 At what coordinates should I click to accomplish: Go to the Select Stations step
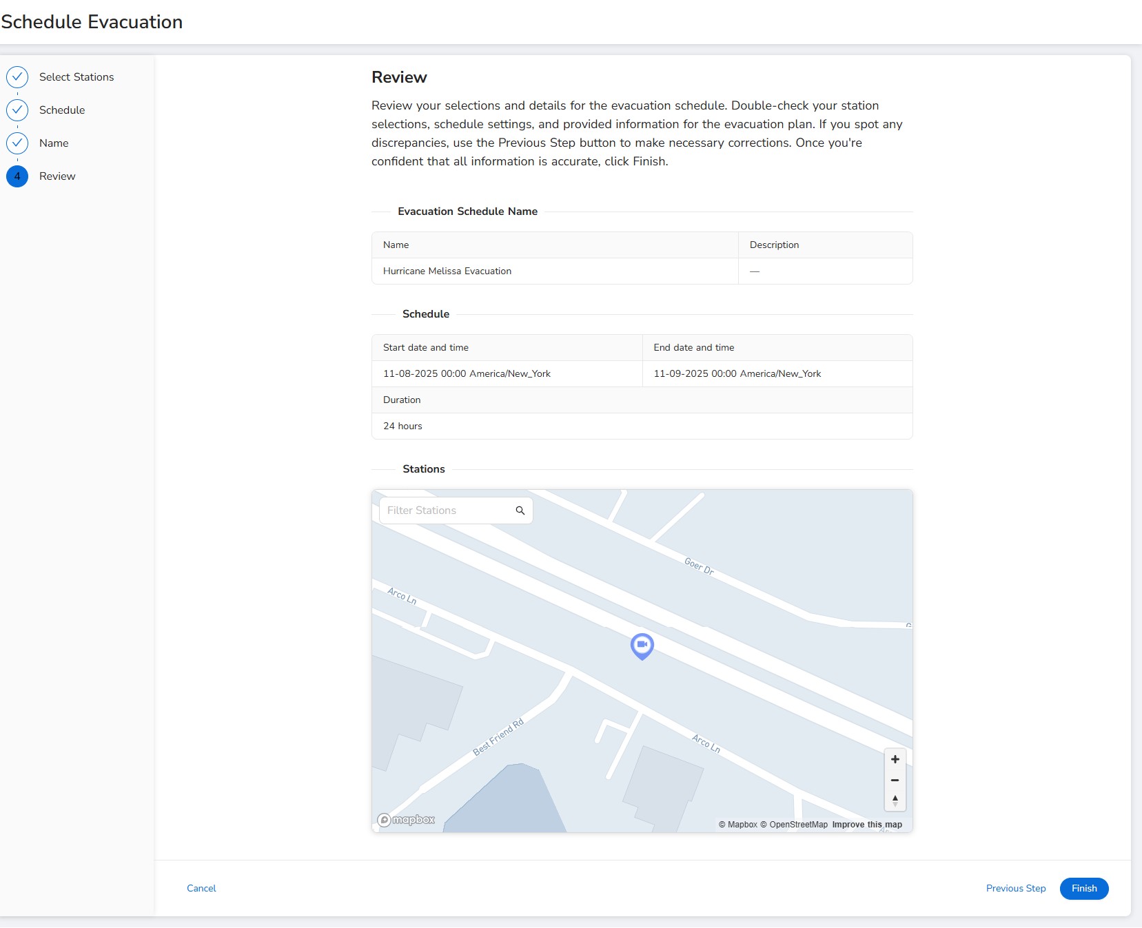tap(77, 77)
